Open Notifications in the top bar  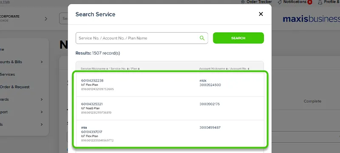pyautogui.click(x=295, y=2)
